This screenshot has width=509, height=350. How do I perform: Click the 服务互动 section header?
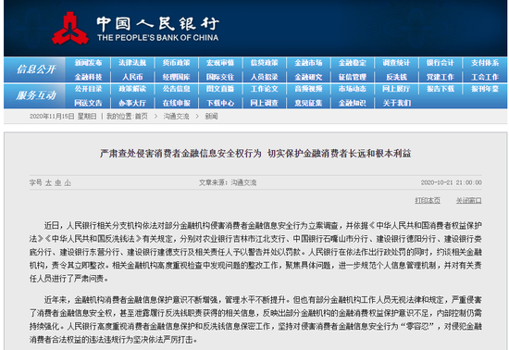point(36,95)
